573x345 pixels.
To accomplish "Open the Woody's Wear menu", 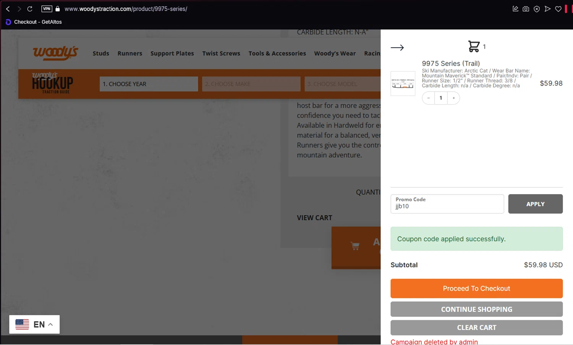I will coord(335,53).
